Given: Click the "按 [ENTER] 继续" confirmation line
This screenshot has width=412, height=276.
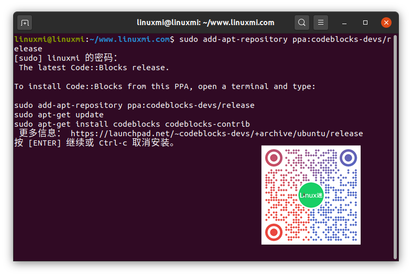Looking at the screenshot, I should (x=94, y=143).
